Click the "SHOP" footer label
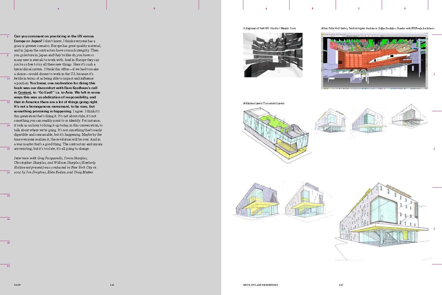 click(x=17, y=285)
